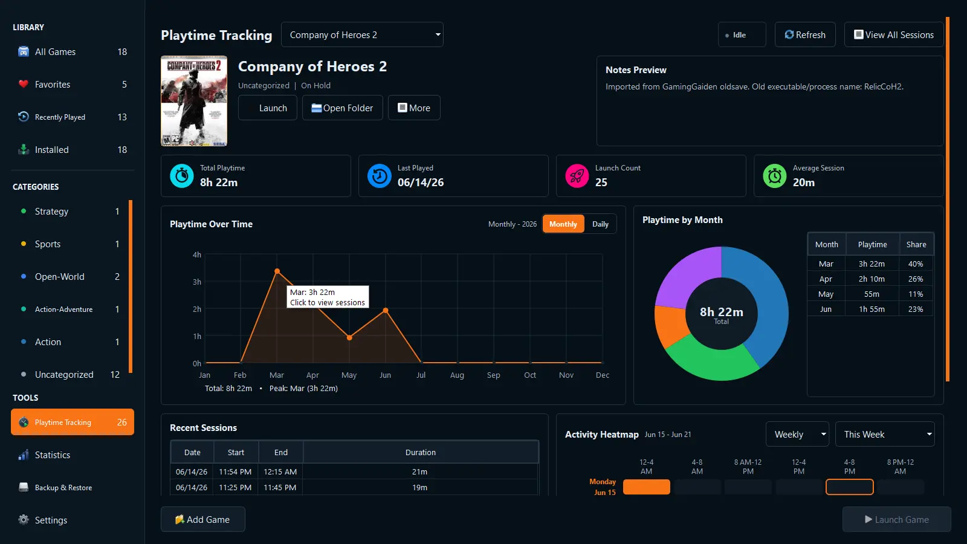Switch chart to Daily view
The image size is (967, 544).
(x=600, y=224)
